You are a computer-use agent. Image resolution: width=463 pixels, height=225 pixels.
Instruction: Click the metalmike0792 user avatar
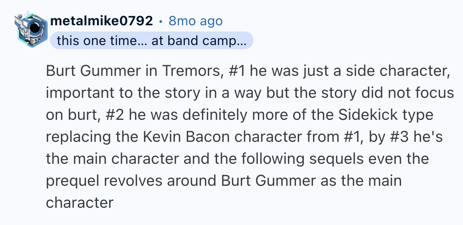[31, 30]
